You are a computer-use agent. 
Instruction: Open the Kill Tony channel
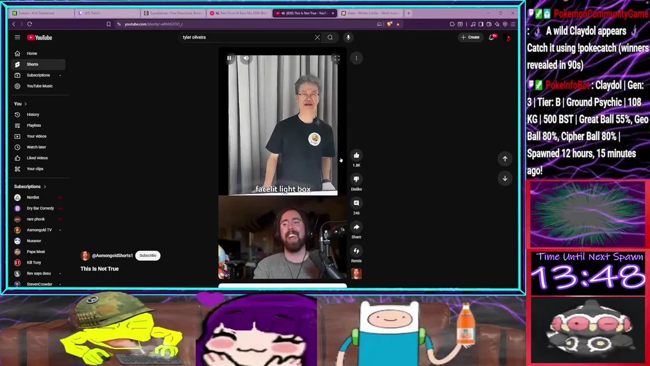coord(38,262)
